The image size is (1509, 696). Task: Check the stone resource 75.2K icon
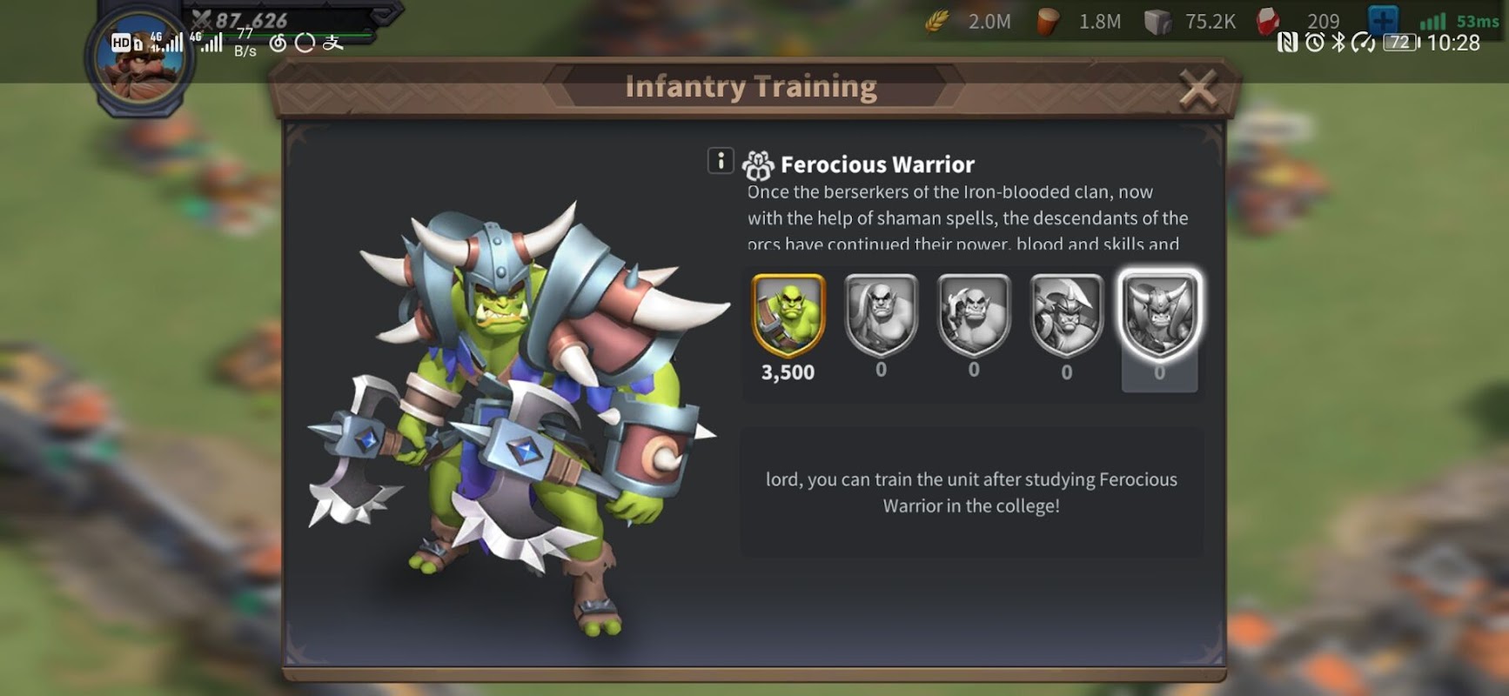[1157, 22]
